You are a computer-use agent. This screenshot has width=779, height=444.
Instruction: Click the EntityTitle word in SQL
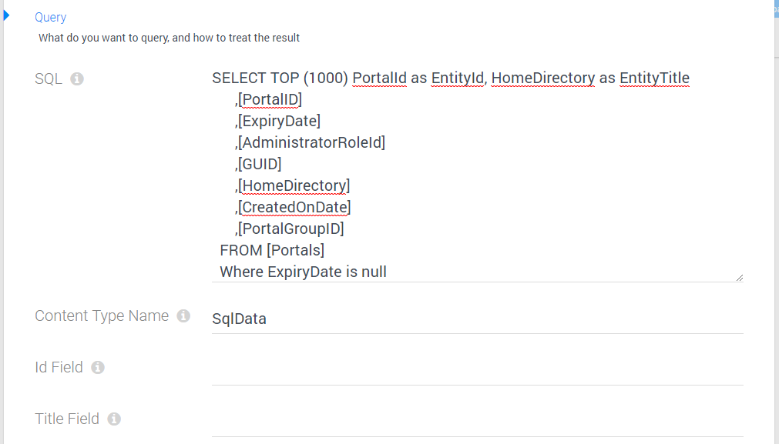click(654, 78)
